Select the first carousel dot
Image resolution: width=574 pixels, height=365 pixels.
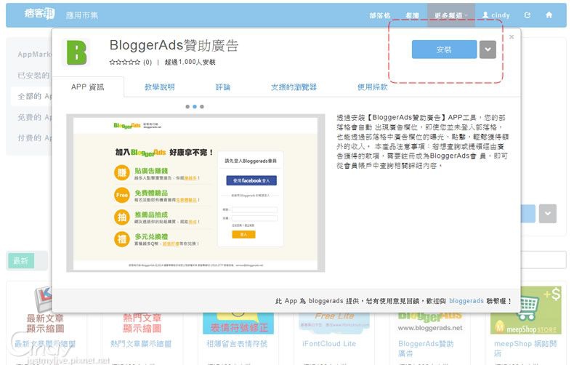[x=187, y=107]
